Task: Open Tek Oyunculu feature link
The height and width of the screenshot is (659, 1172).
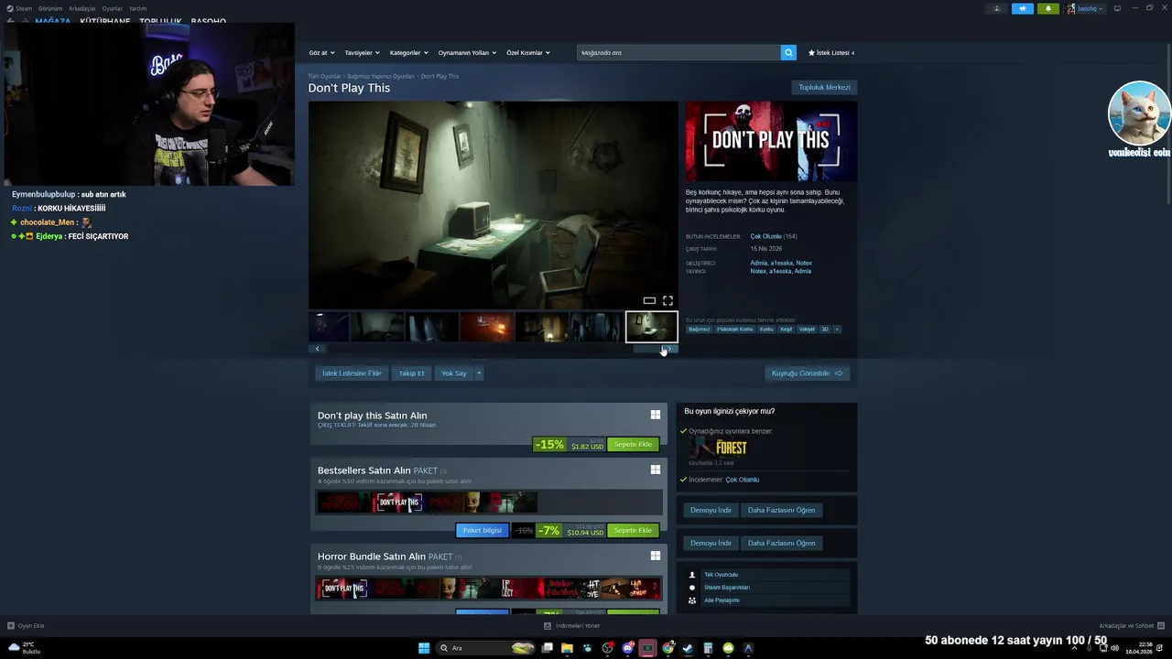Action: pyautogui.click(x=721, y=575)
